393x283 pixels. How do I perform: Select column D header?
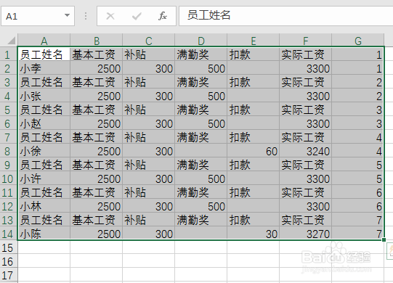click(x=200, y=41)
